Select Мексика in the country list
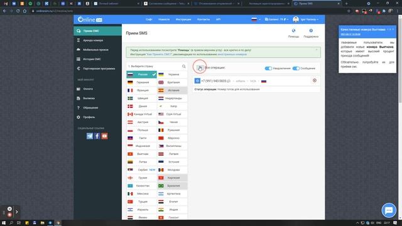Viewport: 402px width, 226px height. pos(141,194)
